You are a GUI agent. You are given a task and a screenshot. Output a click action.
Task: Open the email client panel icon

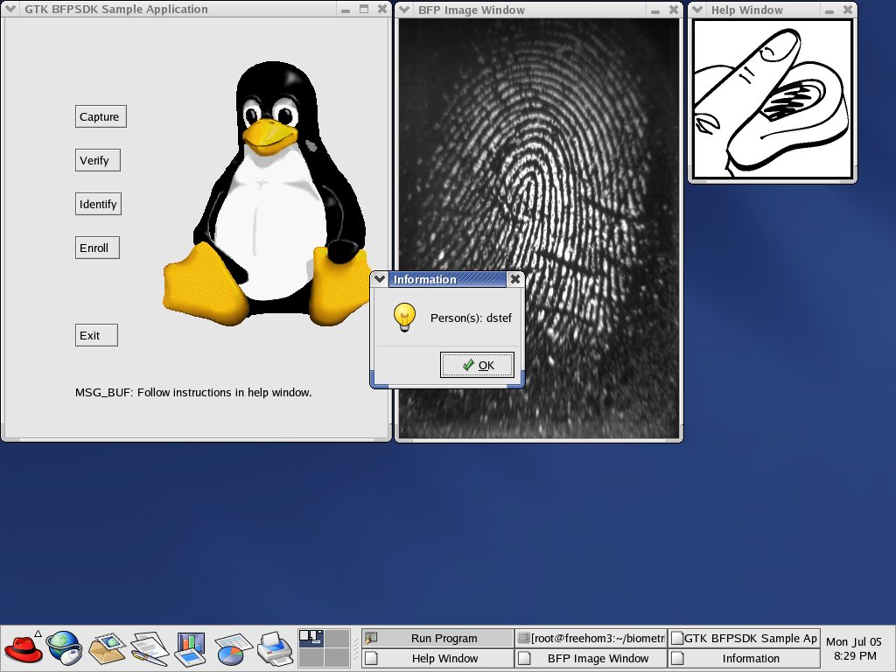tap(107, 648)
